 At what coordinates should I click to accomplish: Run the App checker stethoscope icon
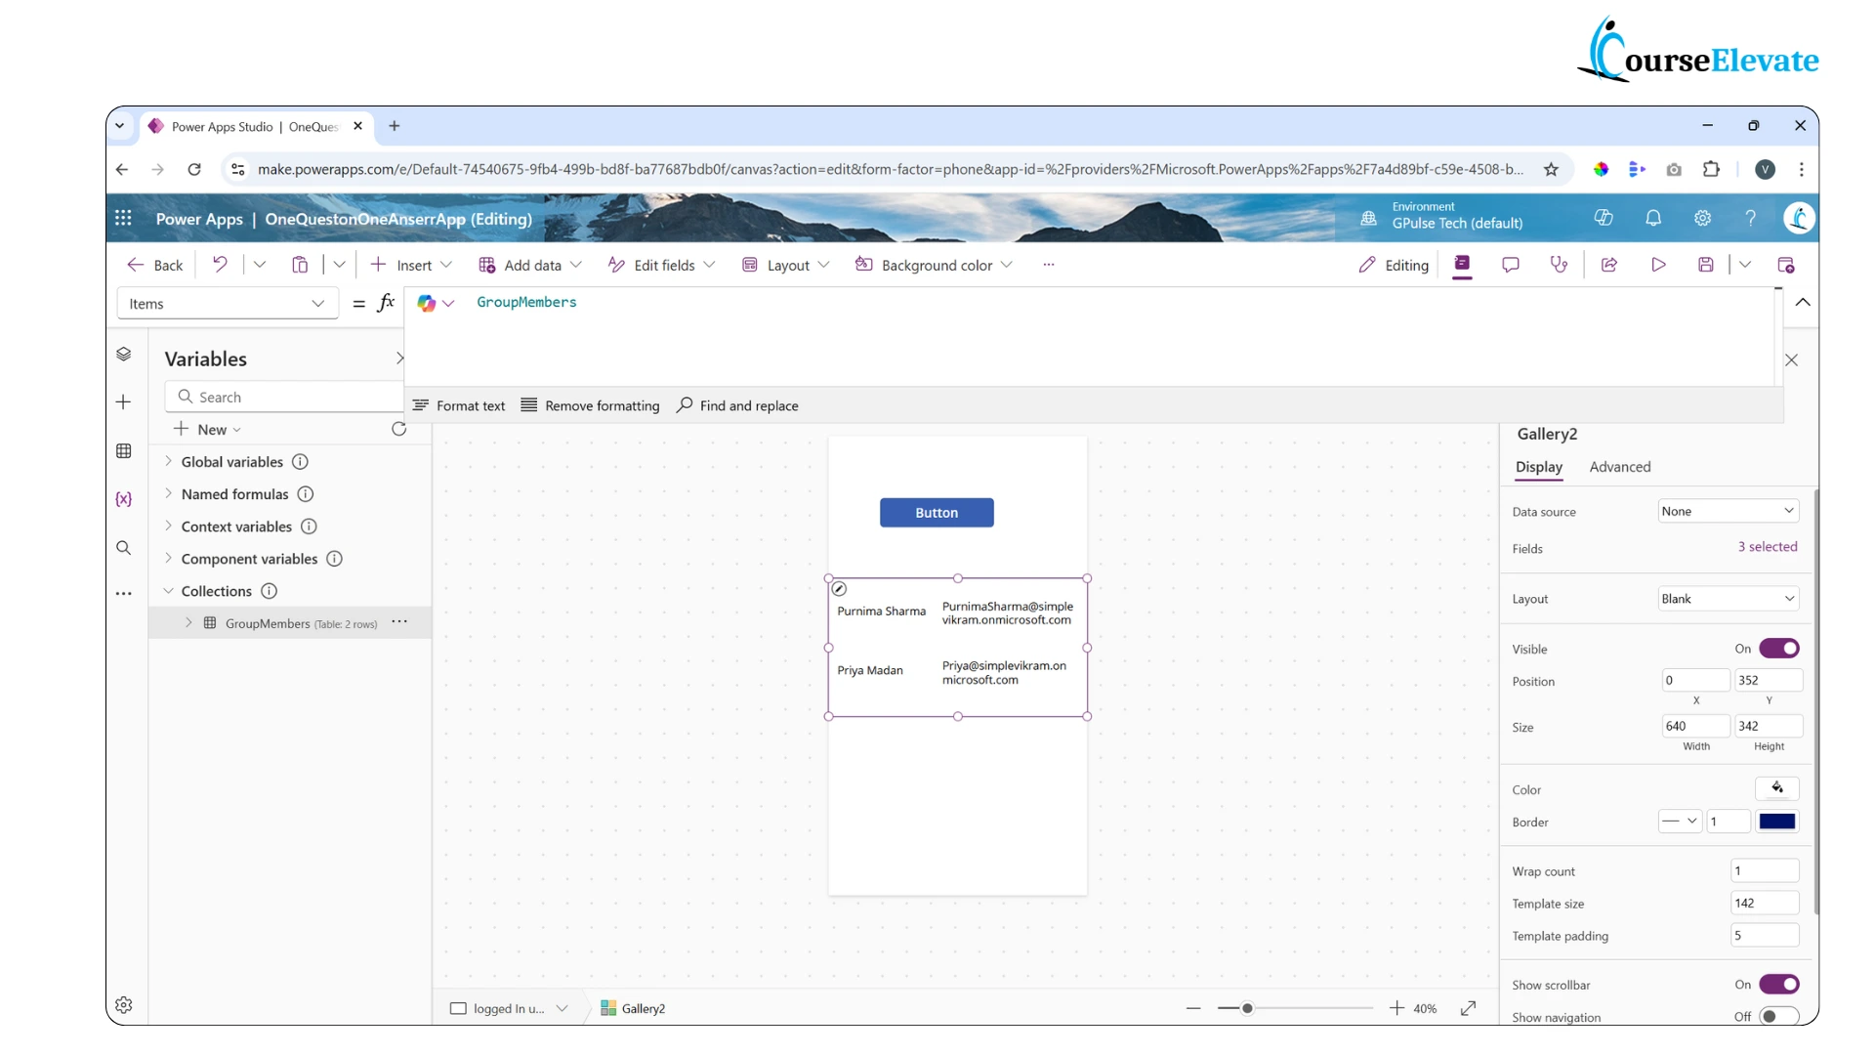click(1559, 265)
